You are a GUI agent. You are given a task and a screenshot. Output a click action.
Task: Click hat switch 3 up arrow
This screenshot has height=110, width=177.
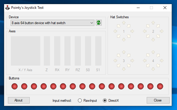pyautogui.click(x=124, y=52)
